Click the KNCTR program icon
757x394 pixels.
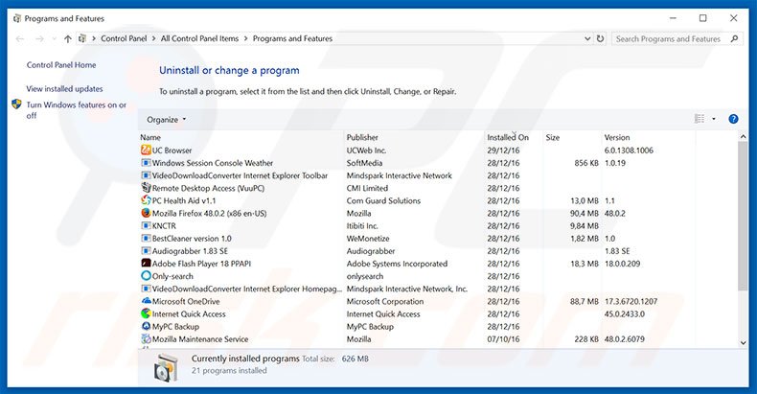(146, 225)
